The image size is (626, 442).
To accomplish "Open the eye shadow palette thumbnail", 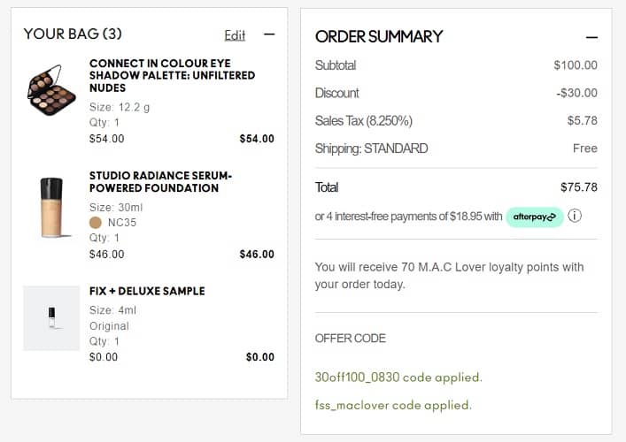I will [x=51, y=90].
